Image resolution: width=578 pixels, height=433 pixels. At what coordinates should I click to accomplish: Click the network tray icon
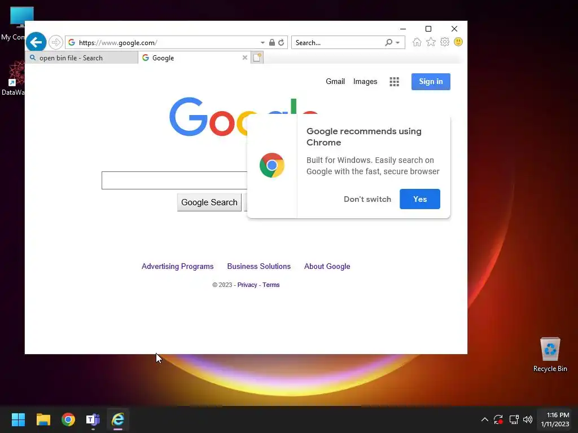pyautogui.click(x=514, y=419)
